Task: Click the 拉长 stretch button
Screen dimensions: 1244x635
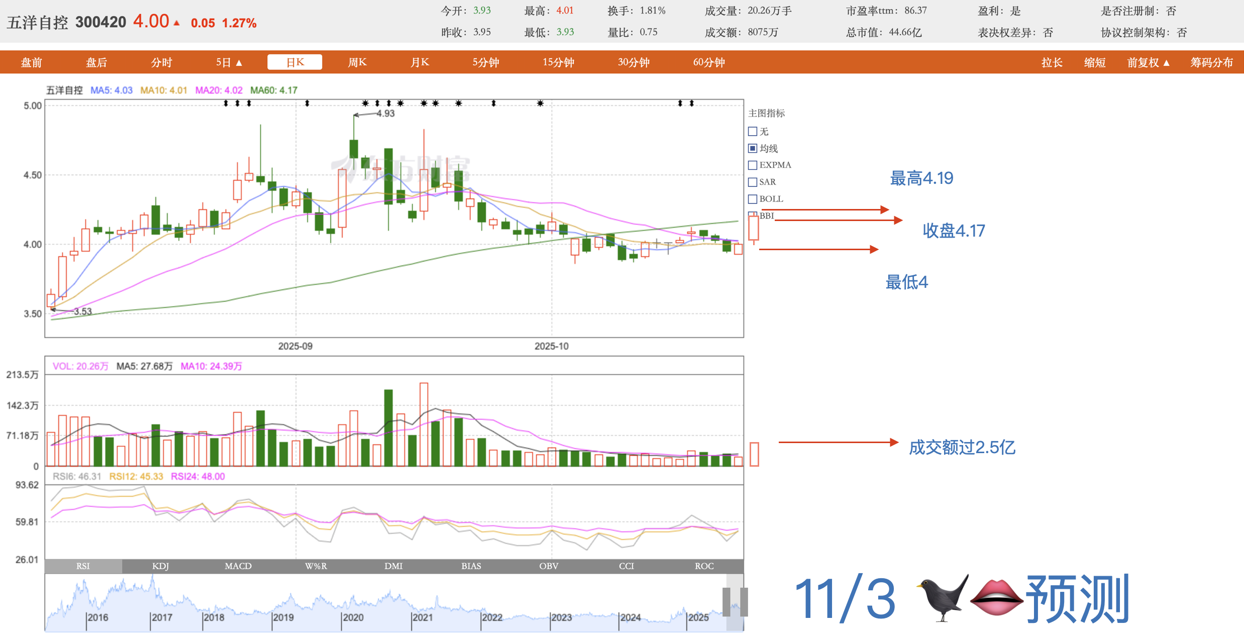Action: pos(1052,62)
